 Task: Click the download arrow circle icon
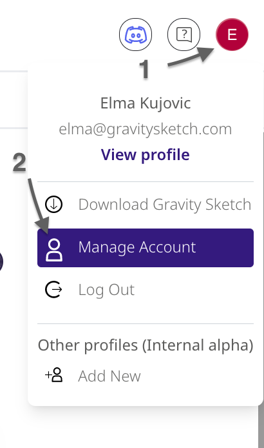pyautogui.click(x=54, y=204)
